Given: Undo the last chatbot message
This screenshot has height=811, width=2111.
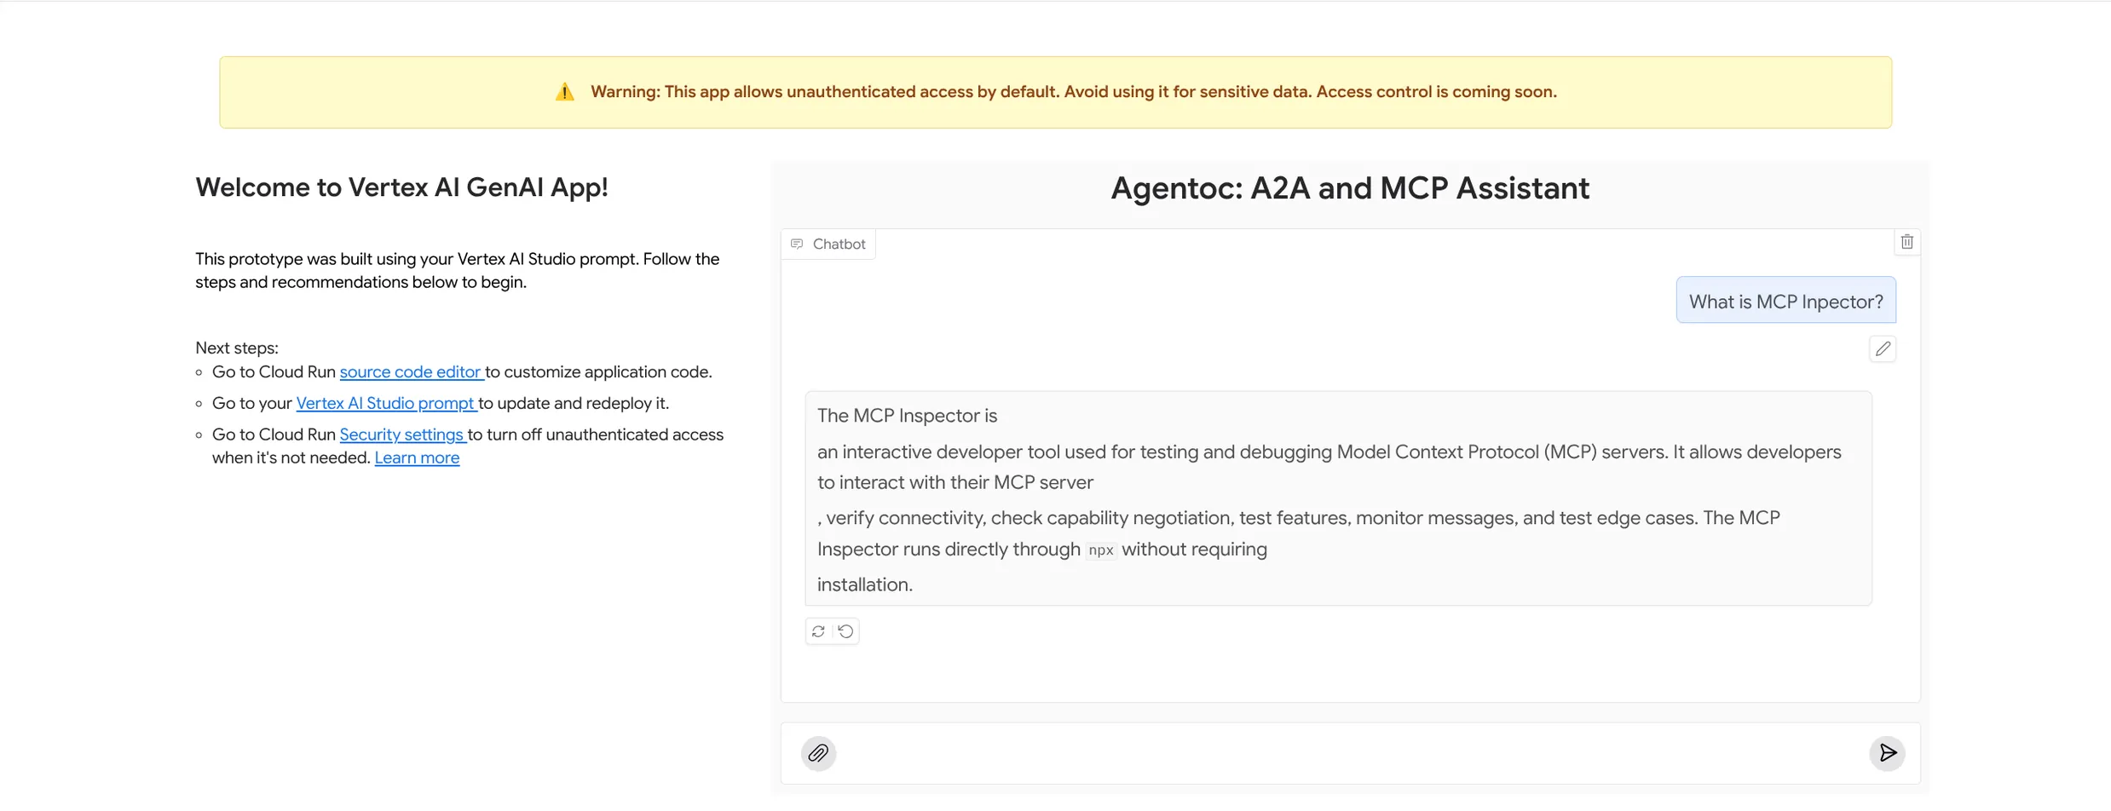Looking at the screenshot, I should coord(845,631).
